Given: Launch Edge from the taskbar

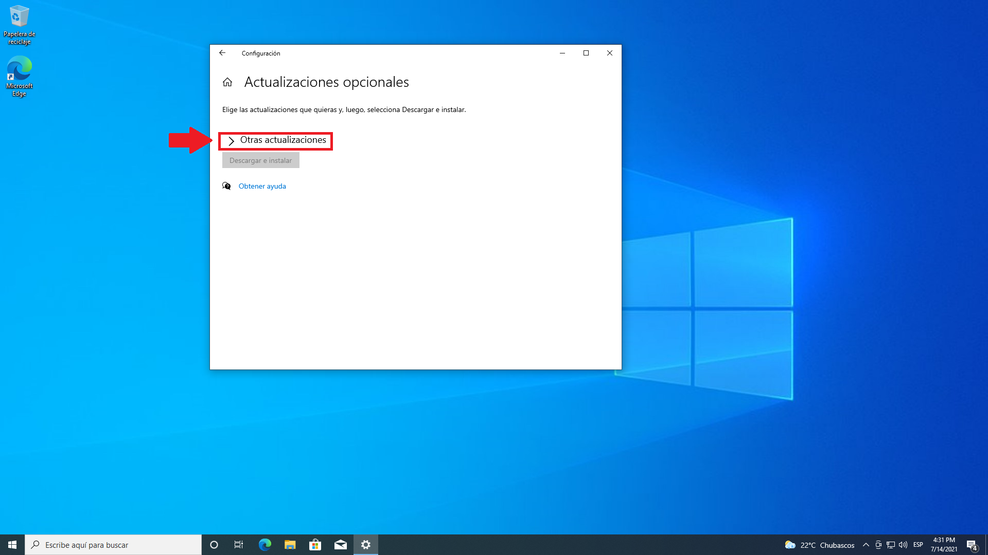Looking at the screenshot, I should (264, 545).
